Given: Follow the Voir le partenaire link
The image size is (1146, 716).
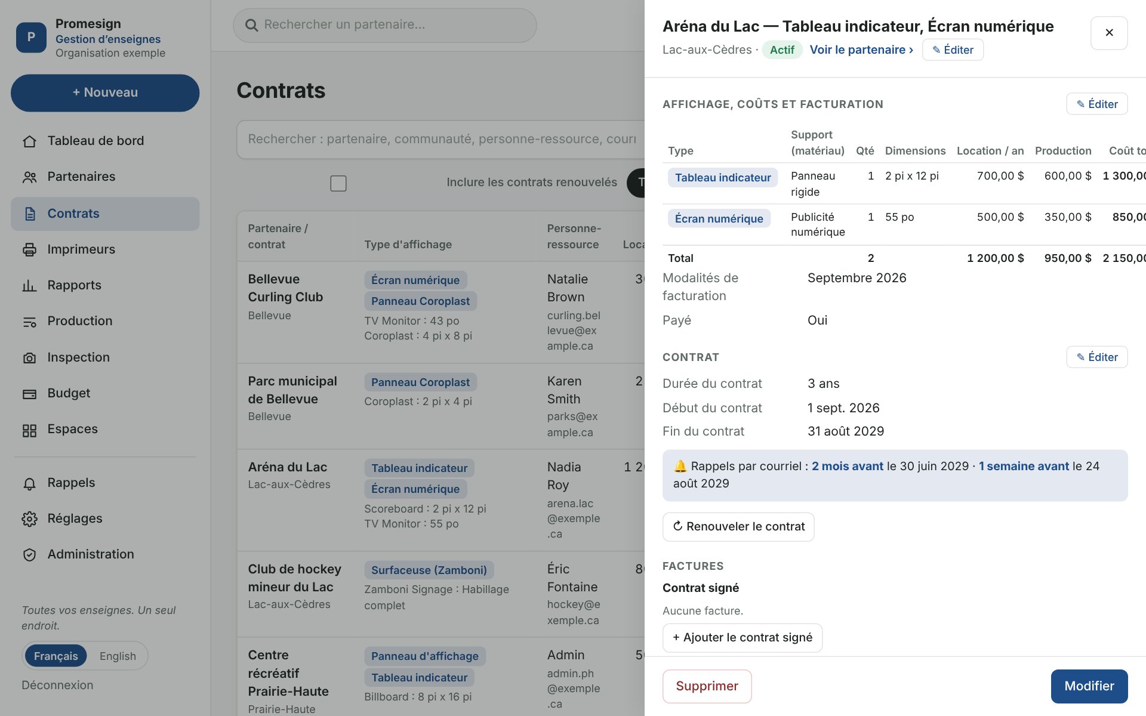Looking at the screenshot, I should pyautogui.click(x=861, y=50).
